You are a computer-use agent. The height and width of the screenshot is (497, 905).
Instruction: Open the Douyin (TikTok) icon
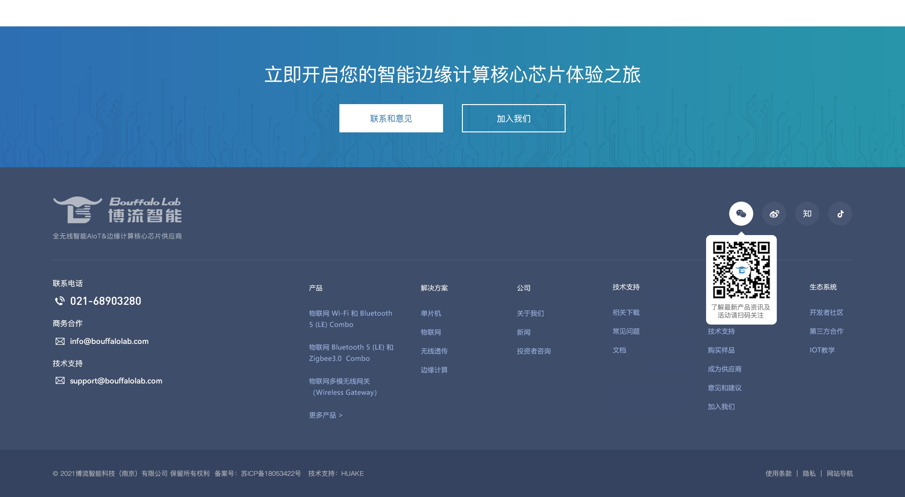840,214
